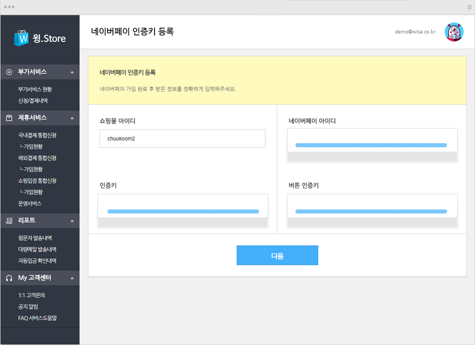Open 해외결제 통합신청 menu item
The image size is (475, 345).
[37, 158]
